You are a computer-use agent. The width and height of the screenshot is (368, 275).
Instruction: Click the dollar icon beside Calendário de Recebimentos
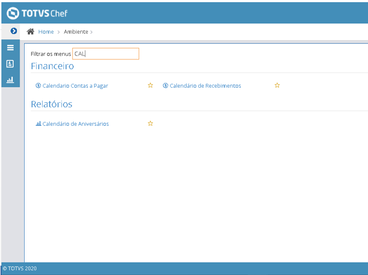[x=165, y=85]
